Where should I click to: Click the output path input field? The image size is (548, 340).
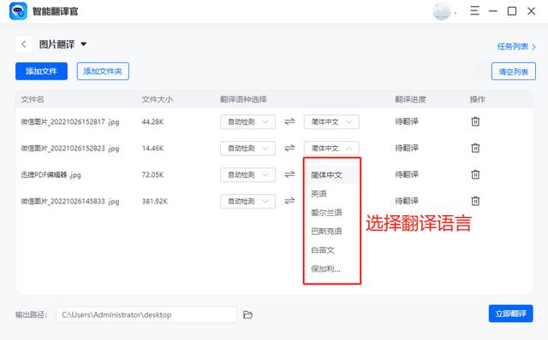[x=146, y=314]
